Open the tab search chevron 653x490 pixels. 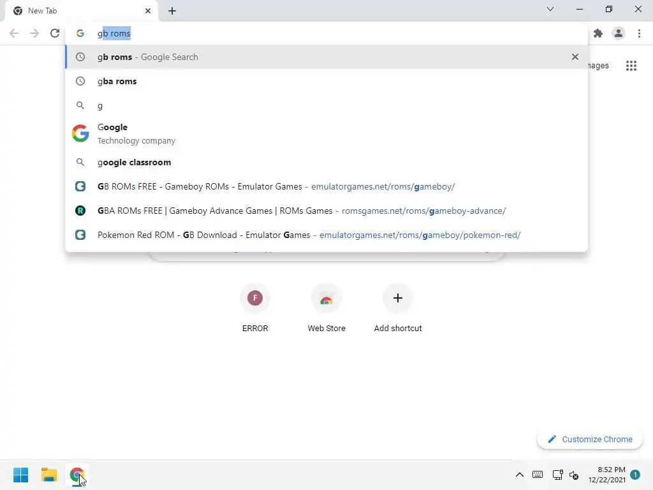550,9
